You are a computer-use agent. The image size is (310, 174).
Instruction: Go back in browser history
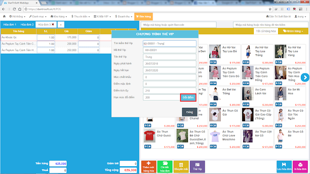tap(3, 9)
